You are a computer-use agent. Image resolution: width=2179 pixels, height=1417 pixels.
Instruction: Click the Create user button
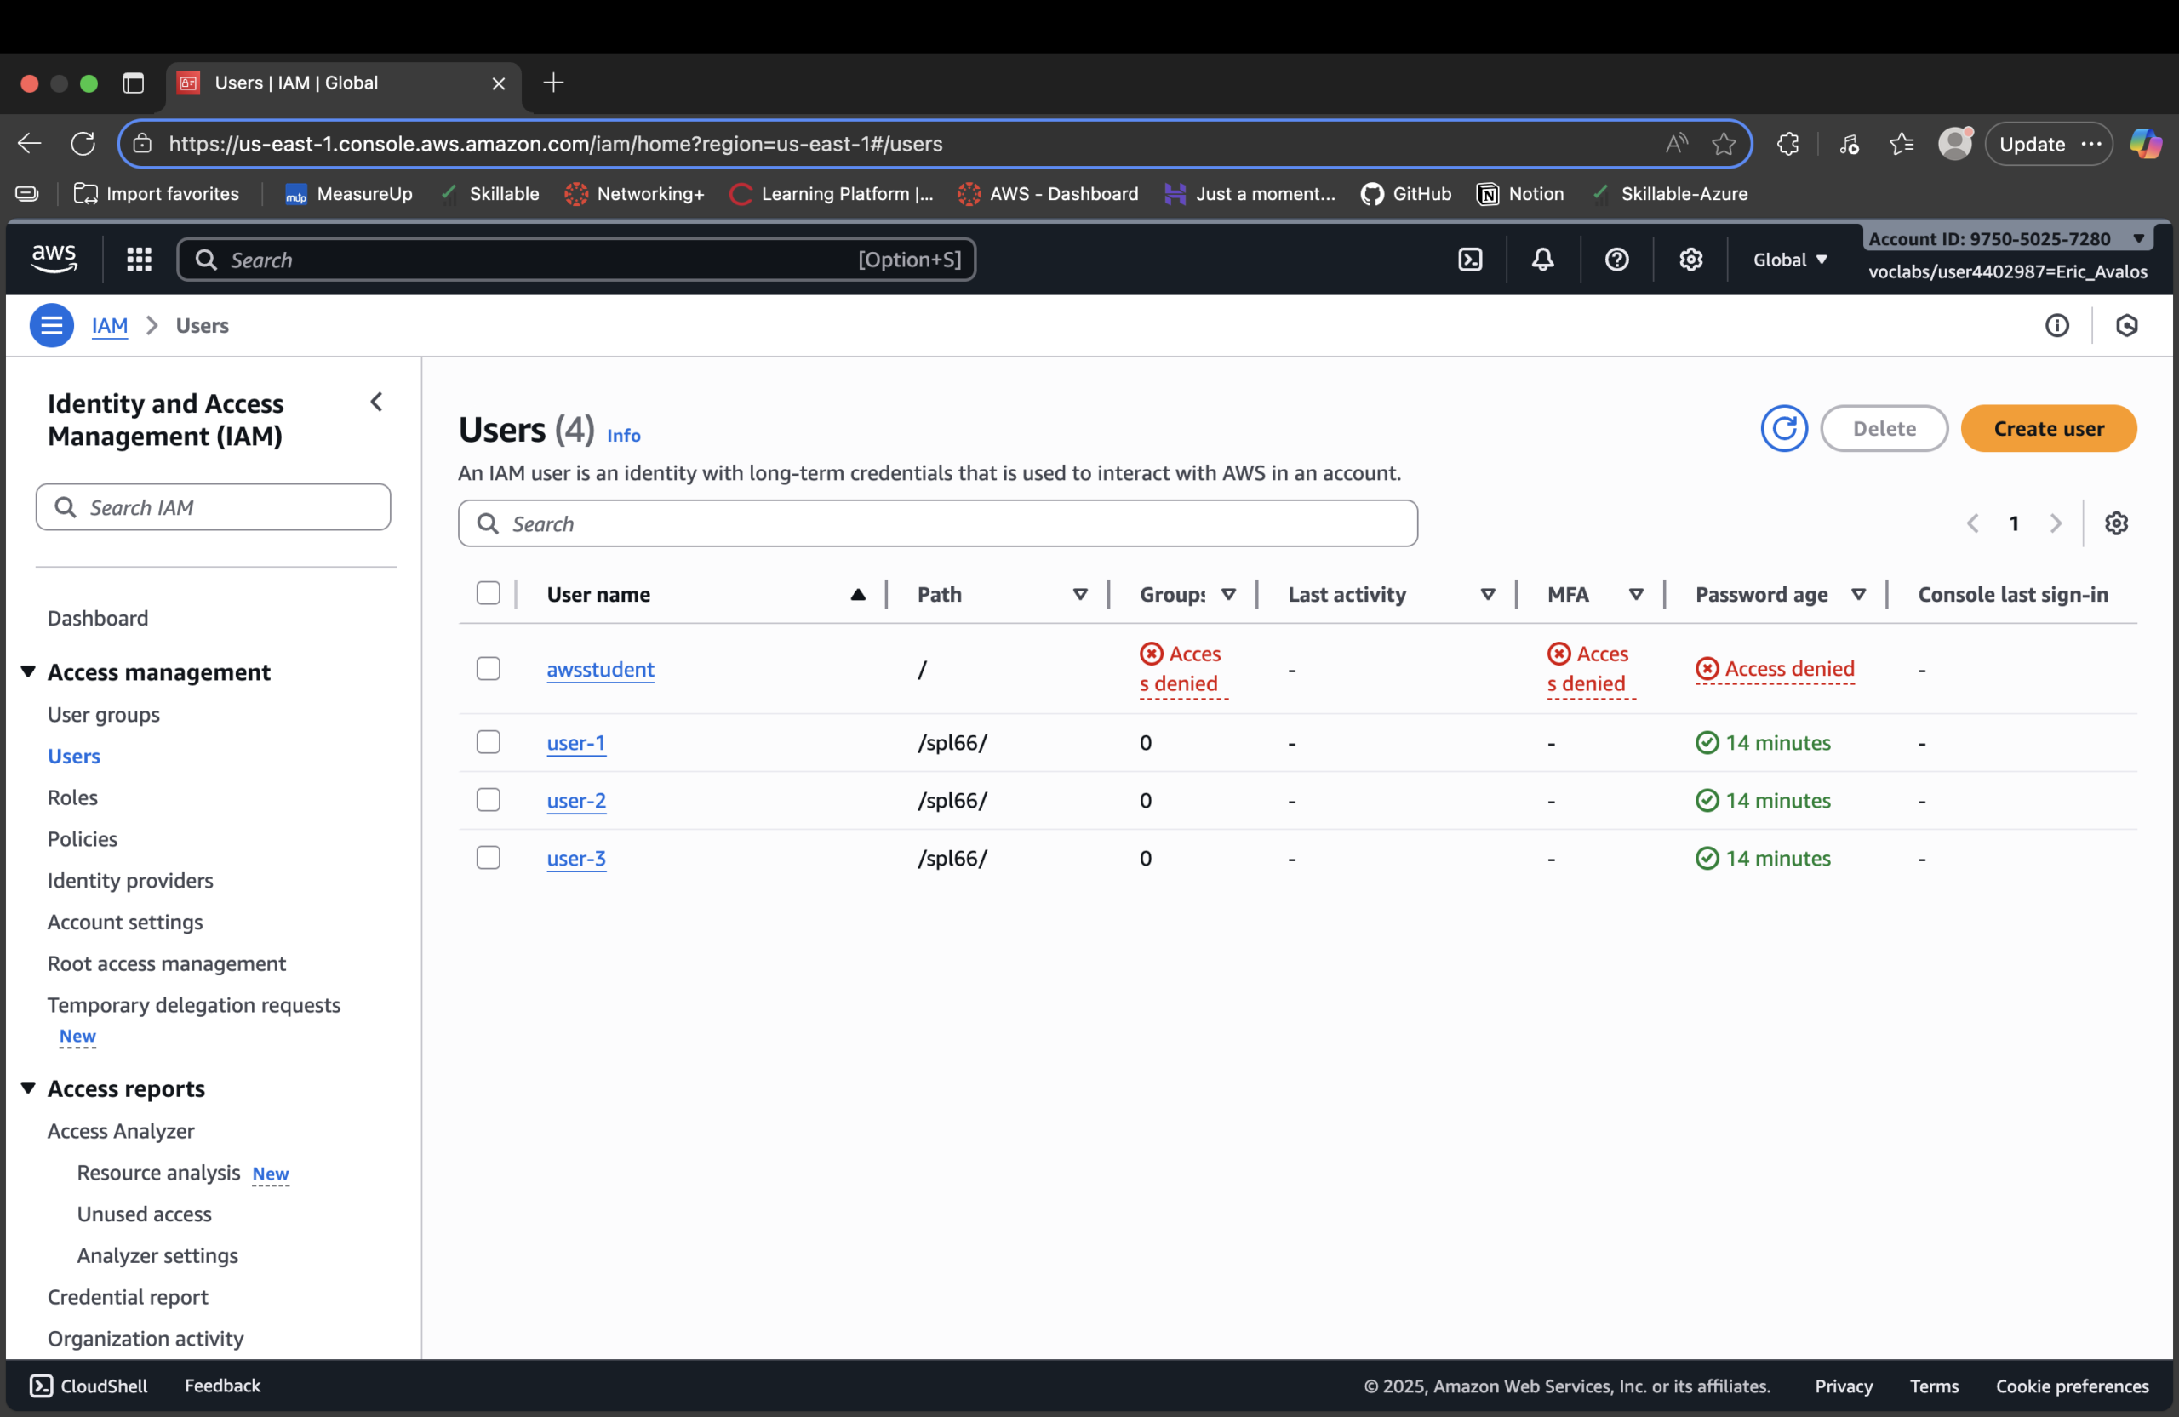tap(2049, 427)
